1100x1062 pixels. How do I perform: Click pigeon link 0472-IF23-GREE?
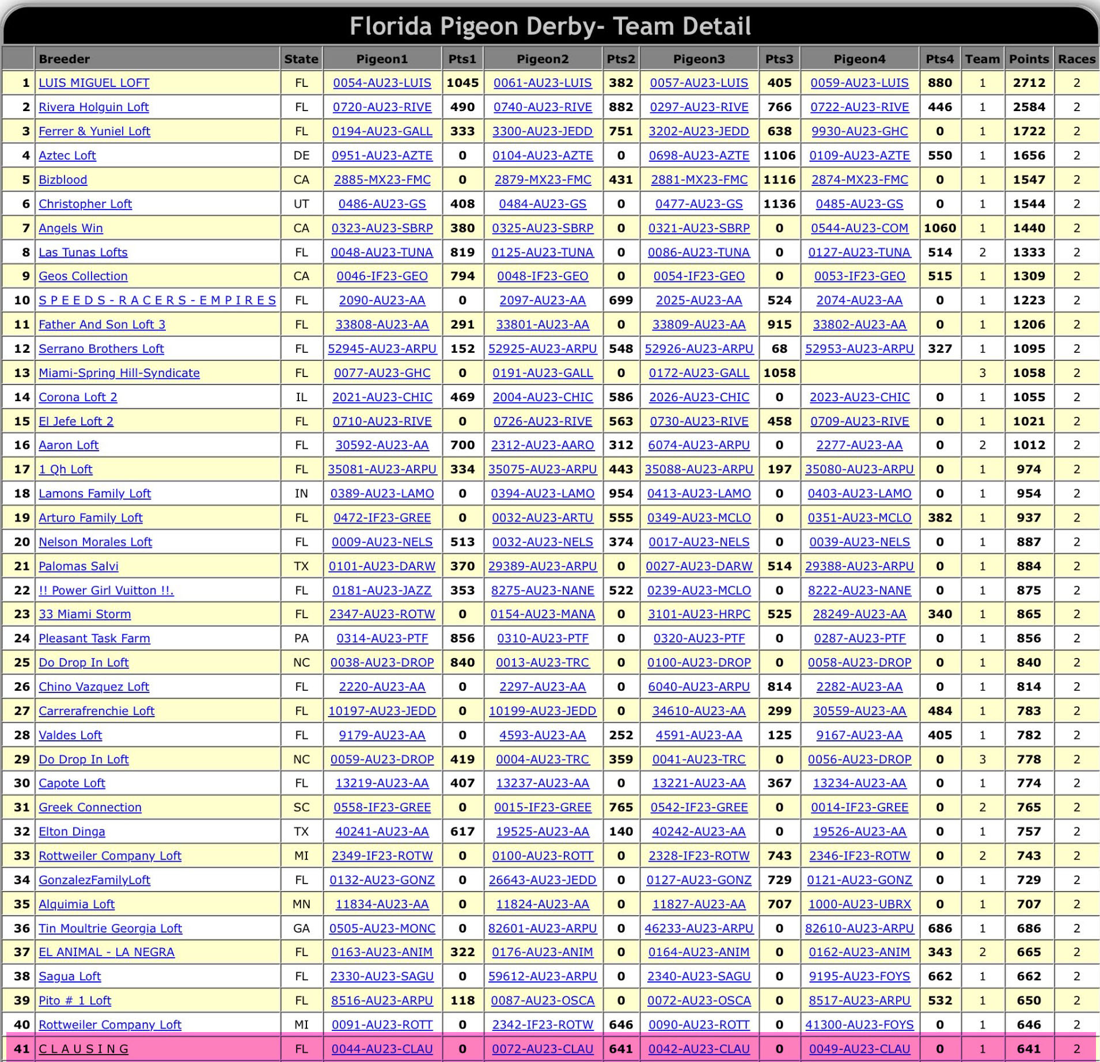(382, 517)
